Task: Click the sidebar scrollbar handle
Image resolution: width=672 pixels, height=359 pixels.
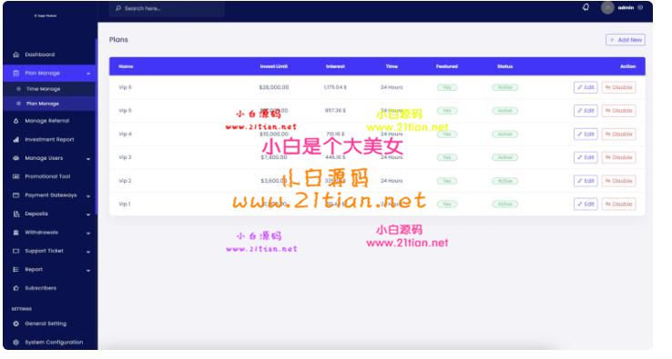Action: (x=97, y=126)
